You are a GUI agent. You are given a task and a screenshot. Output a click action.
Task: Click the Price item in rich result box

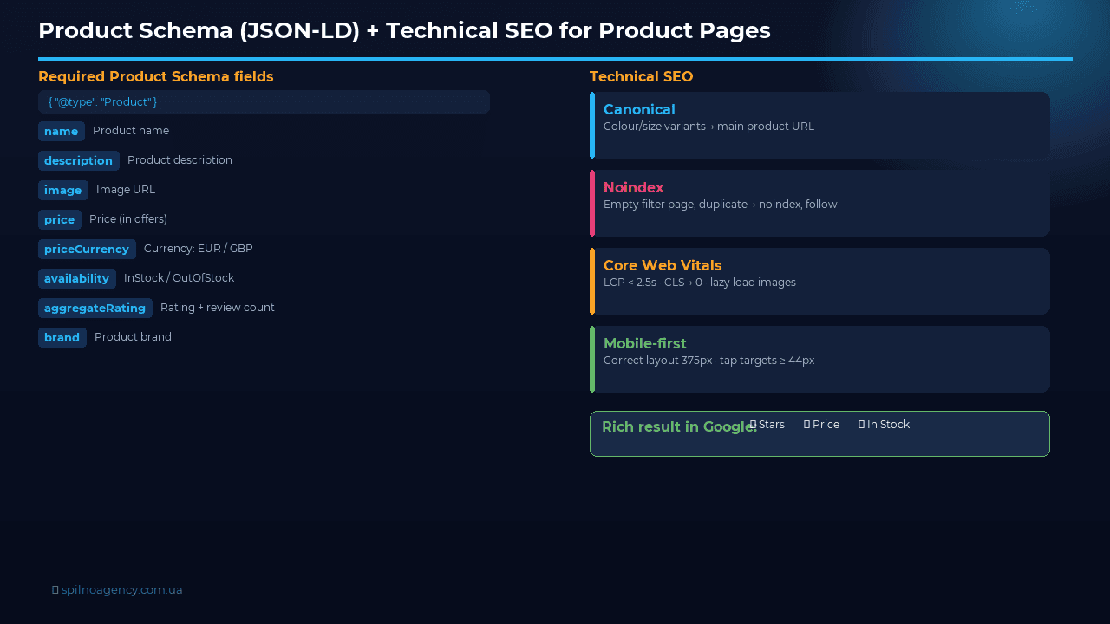[x=821, y=425]
